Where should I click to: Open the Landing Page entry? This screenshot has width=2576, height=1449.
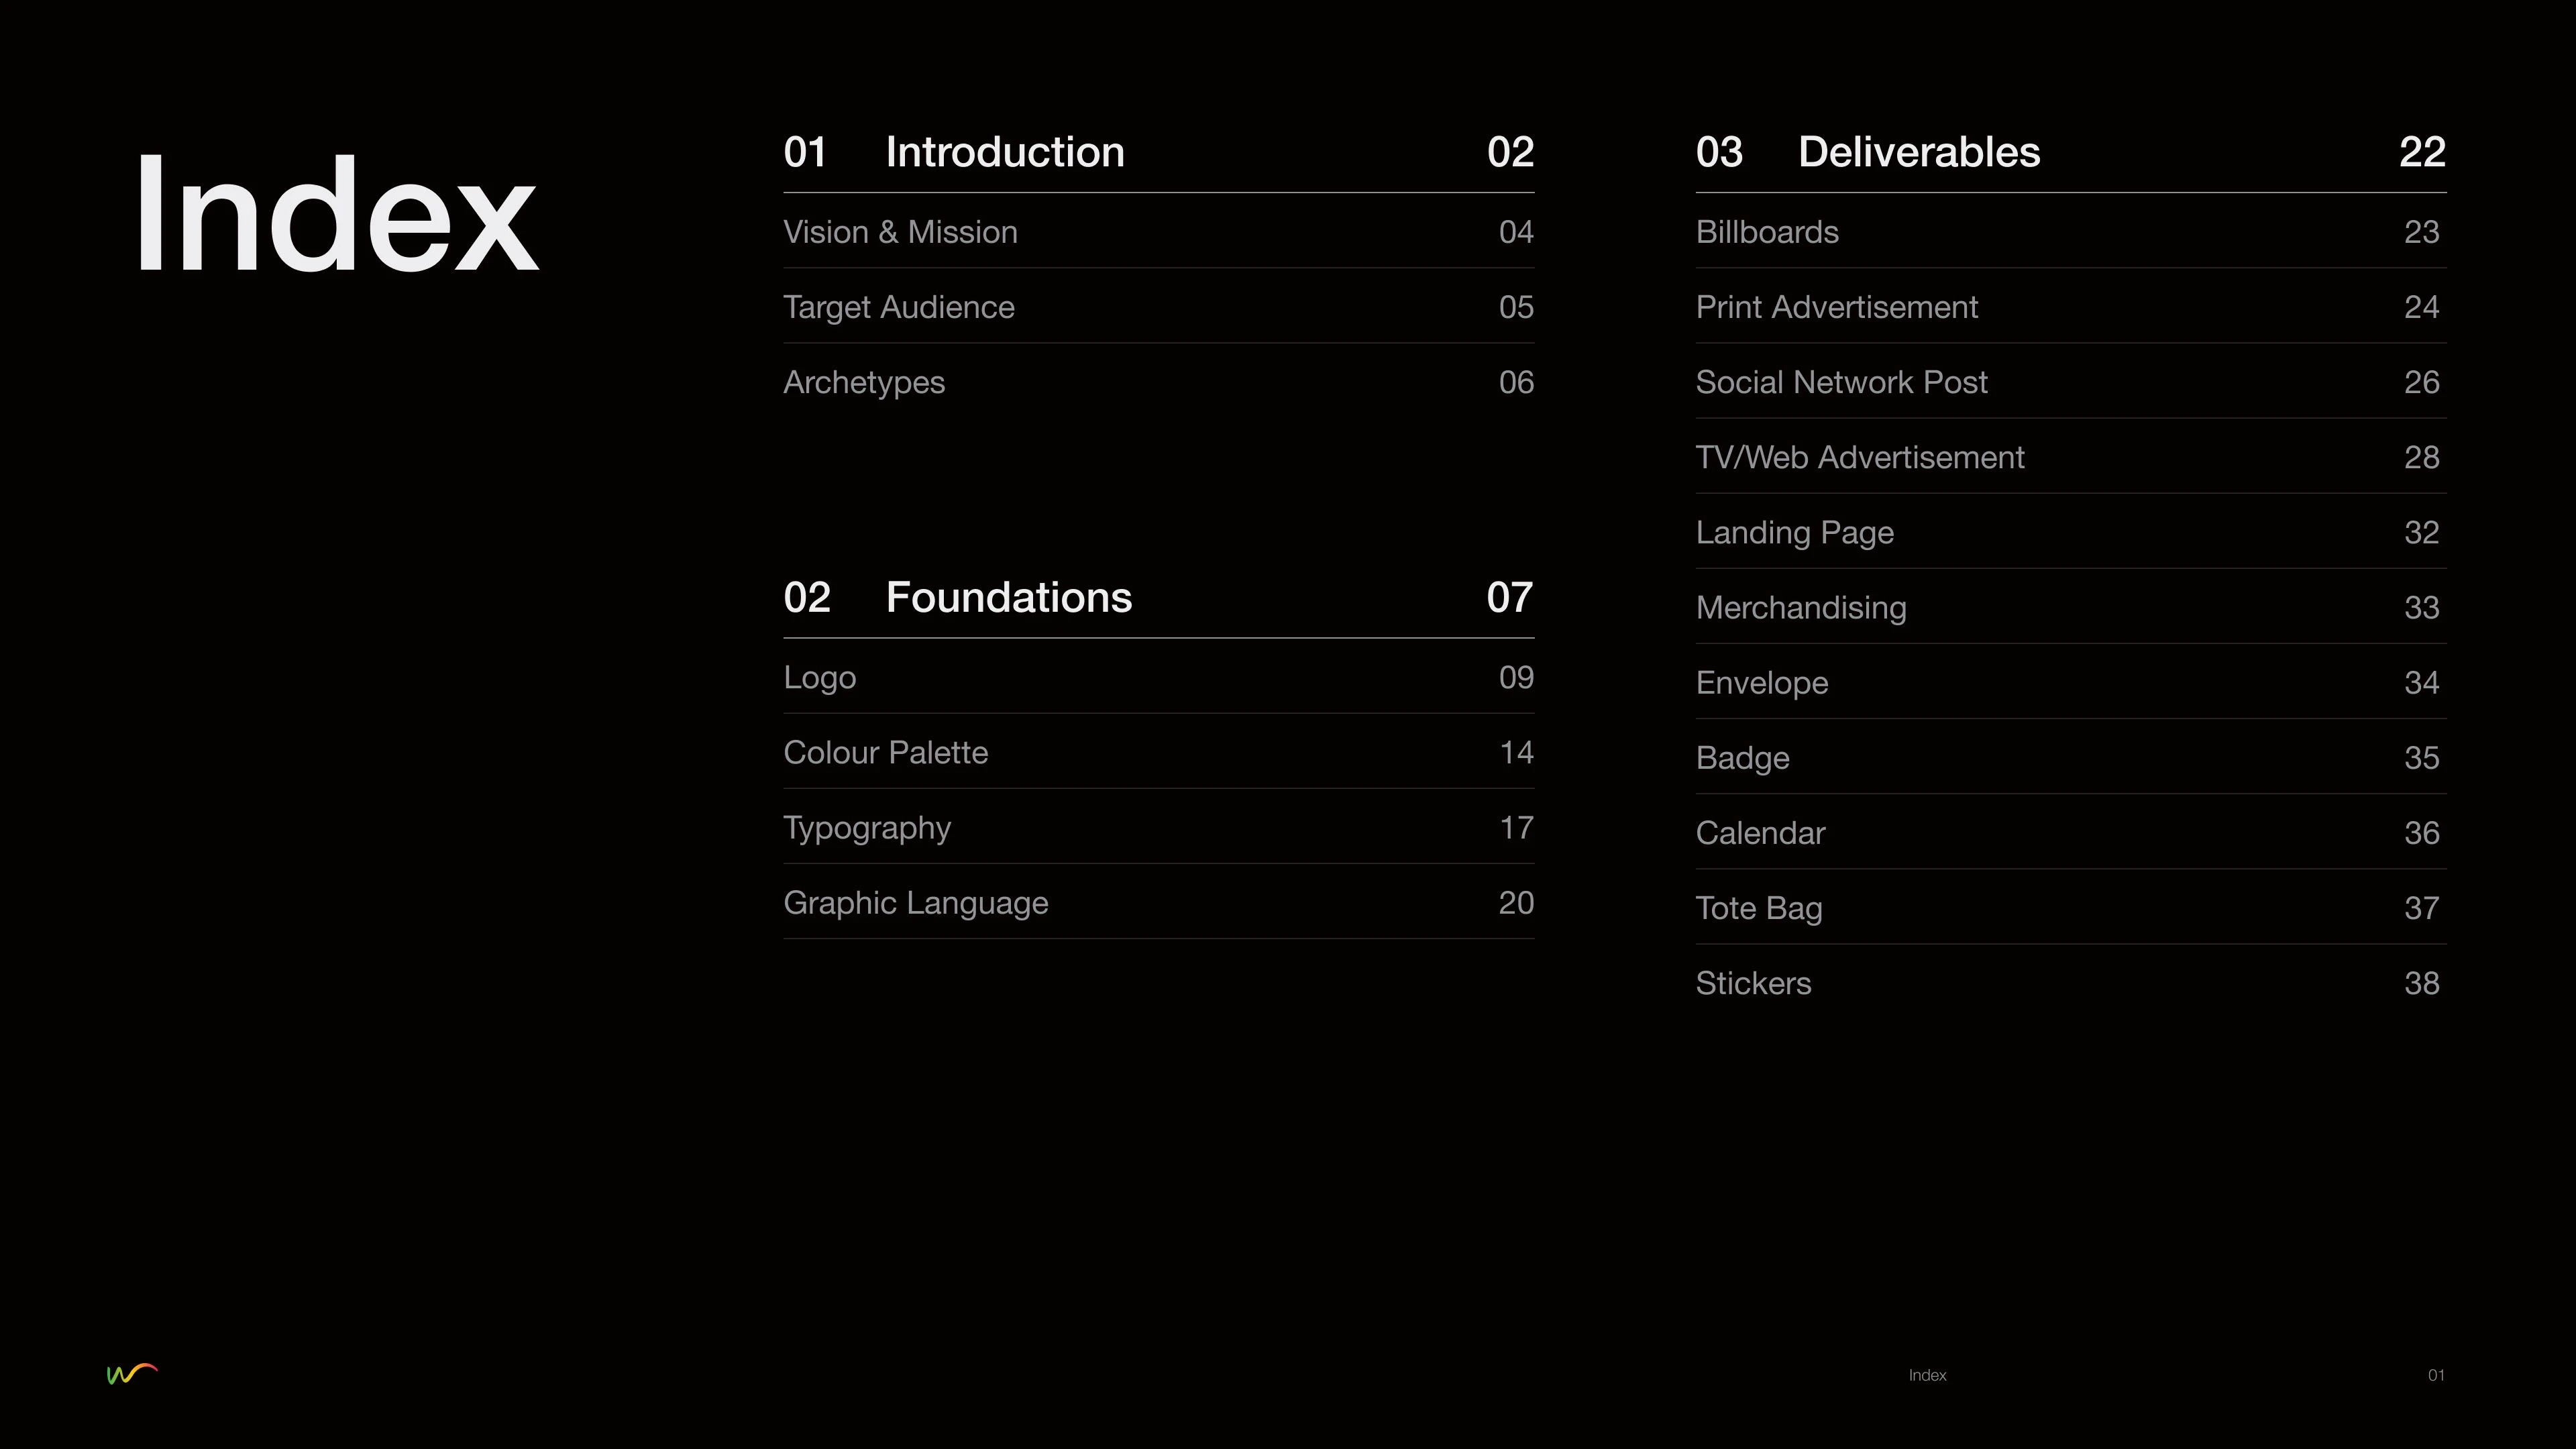click(x=1794, y=532)
